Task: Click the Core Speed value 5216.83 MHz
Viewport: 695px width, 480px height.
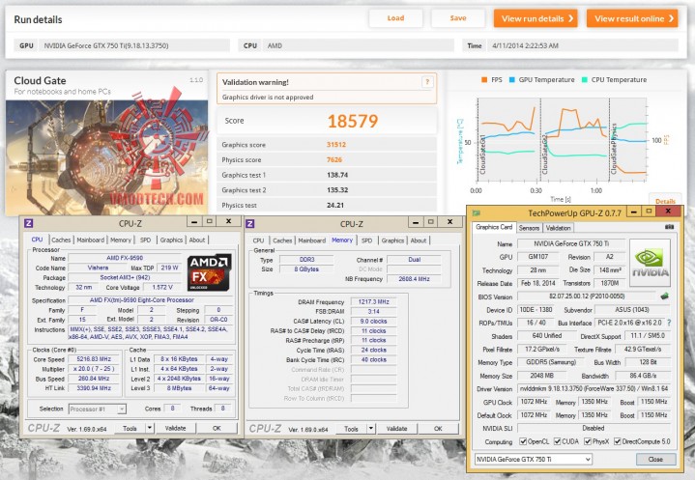Action: coord(94,359)
